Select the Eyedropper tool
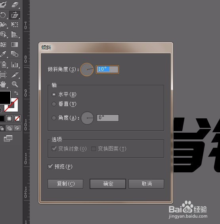 3,54
